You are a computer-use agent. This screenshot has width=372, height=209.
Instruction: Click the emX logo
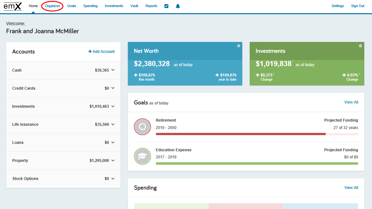pos(13,6)
